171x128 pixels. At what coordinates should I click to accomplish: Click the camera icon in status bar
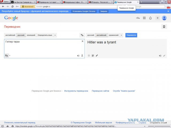point(13,126)
